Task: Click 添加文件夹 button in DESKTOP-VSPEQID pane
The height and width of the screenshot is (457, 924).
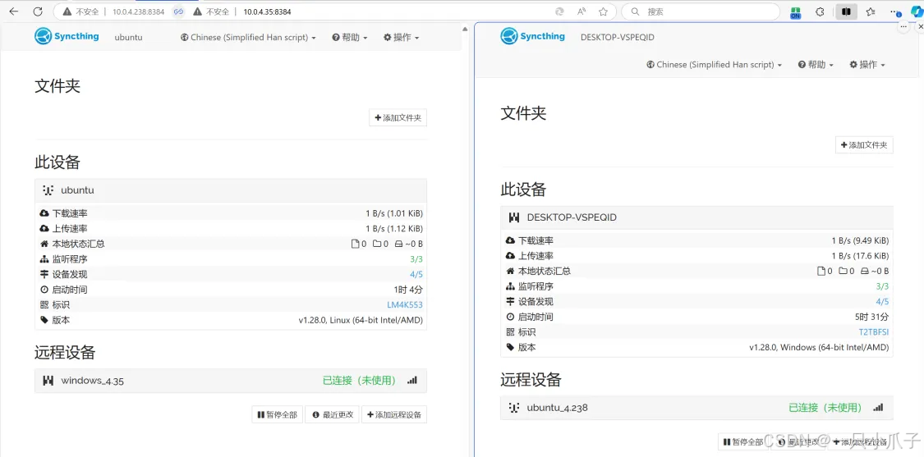Action: (864, 145)
